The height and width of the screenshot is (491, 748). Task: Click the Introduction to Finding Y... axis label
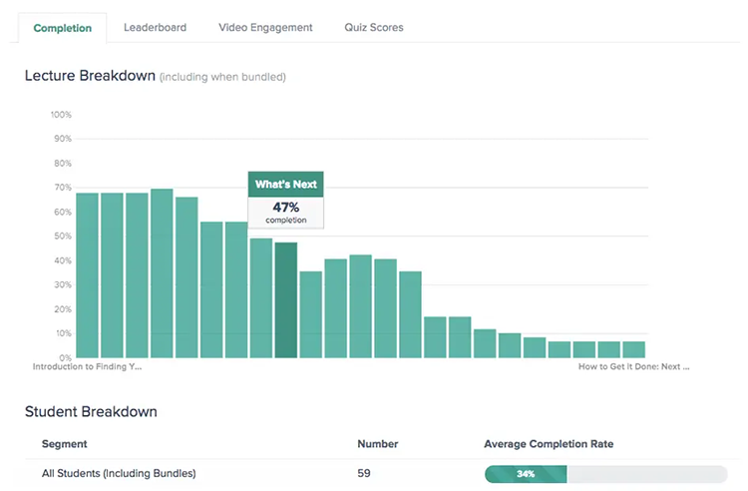[88, 366]
